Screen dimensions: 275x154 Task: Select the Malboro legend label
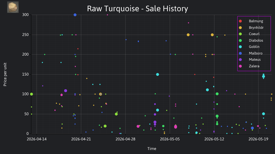[256, 53]
